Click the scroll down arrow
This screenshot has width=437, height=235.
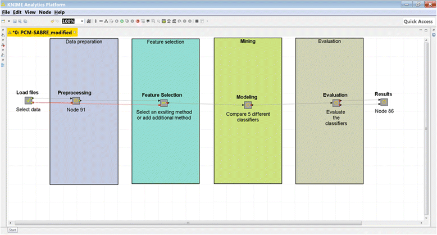point(426,218)
